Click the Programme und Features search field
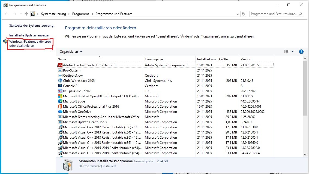Viewport: 309px width, 174px height. (x=274, y=14)
